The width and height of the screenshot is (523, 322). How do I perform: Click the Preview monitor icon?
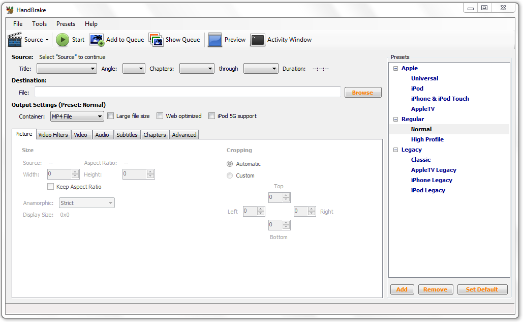click(x=215, y=40)
